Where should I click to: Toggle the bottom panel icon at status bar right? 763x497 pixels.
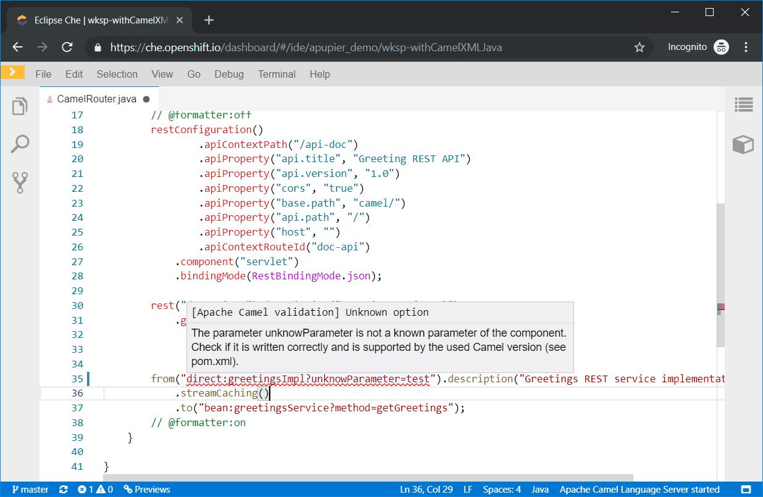click(x=746, y=490)
